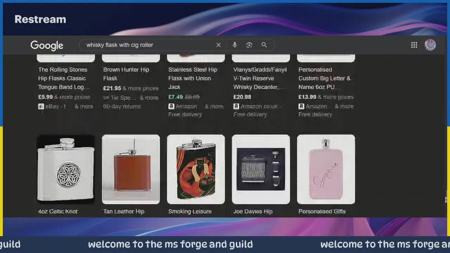Click the £13.99 price
Screen dimensions: 450x253
point(307,97)
